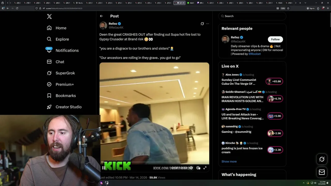This screenshot has height=186, width=331.
Task: Click the @Rellez4K handle on post
Action: click(116, 27)
